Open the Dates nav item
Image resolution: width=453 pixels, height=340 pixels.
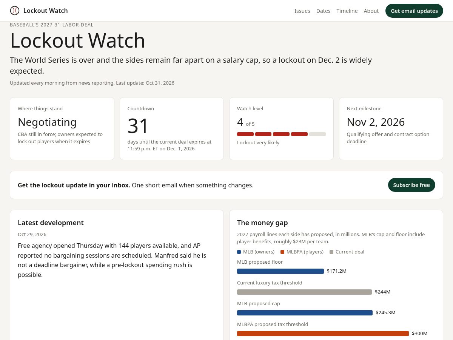pyautogui.click(x=324, y=11)
